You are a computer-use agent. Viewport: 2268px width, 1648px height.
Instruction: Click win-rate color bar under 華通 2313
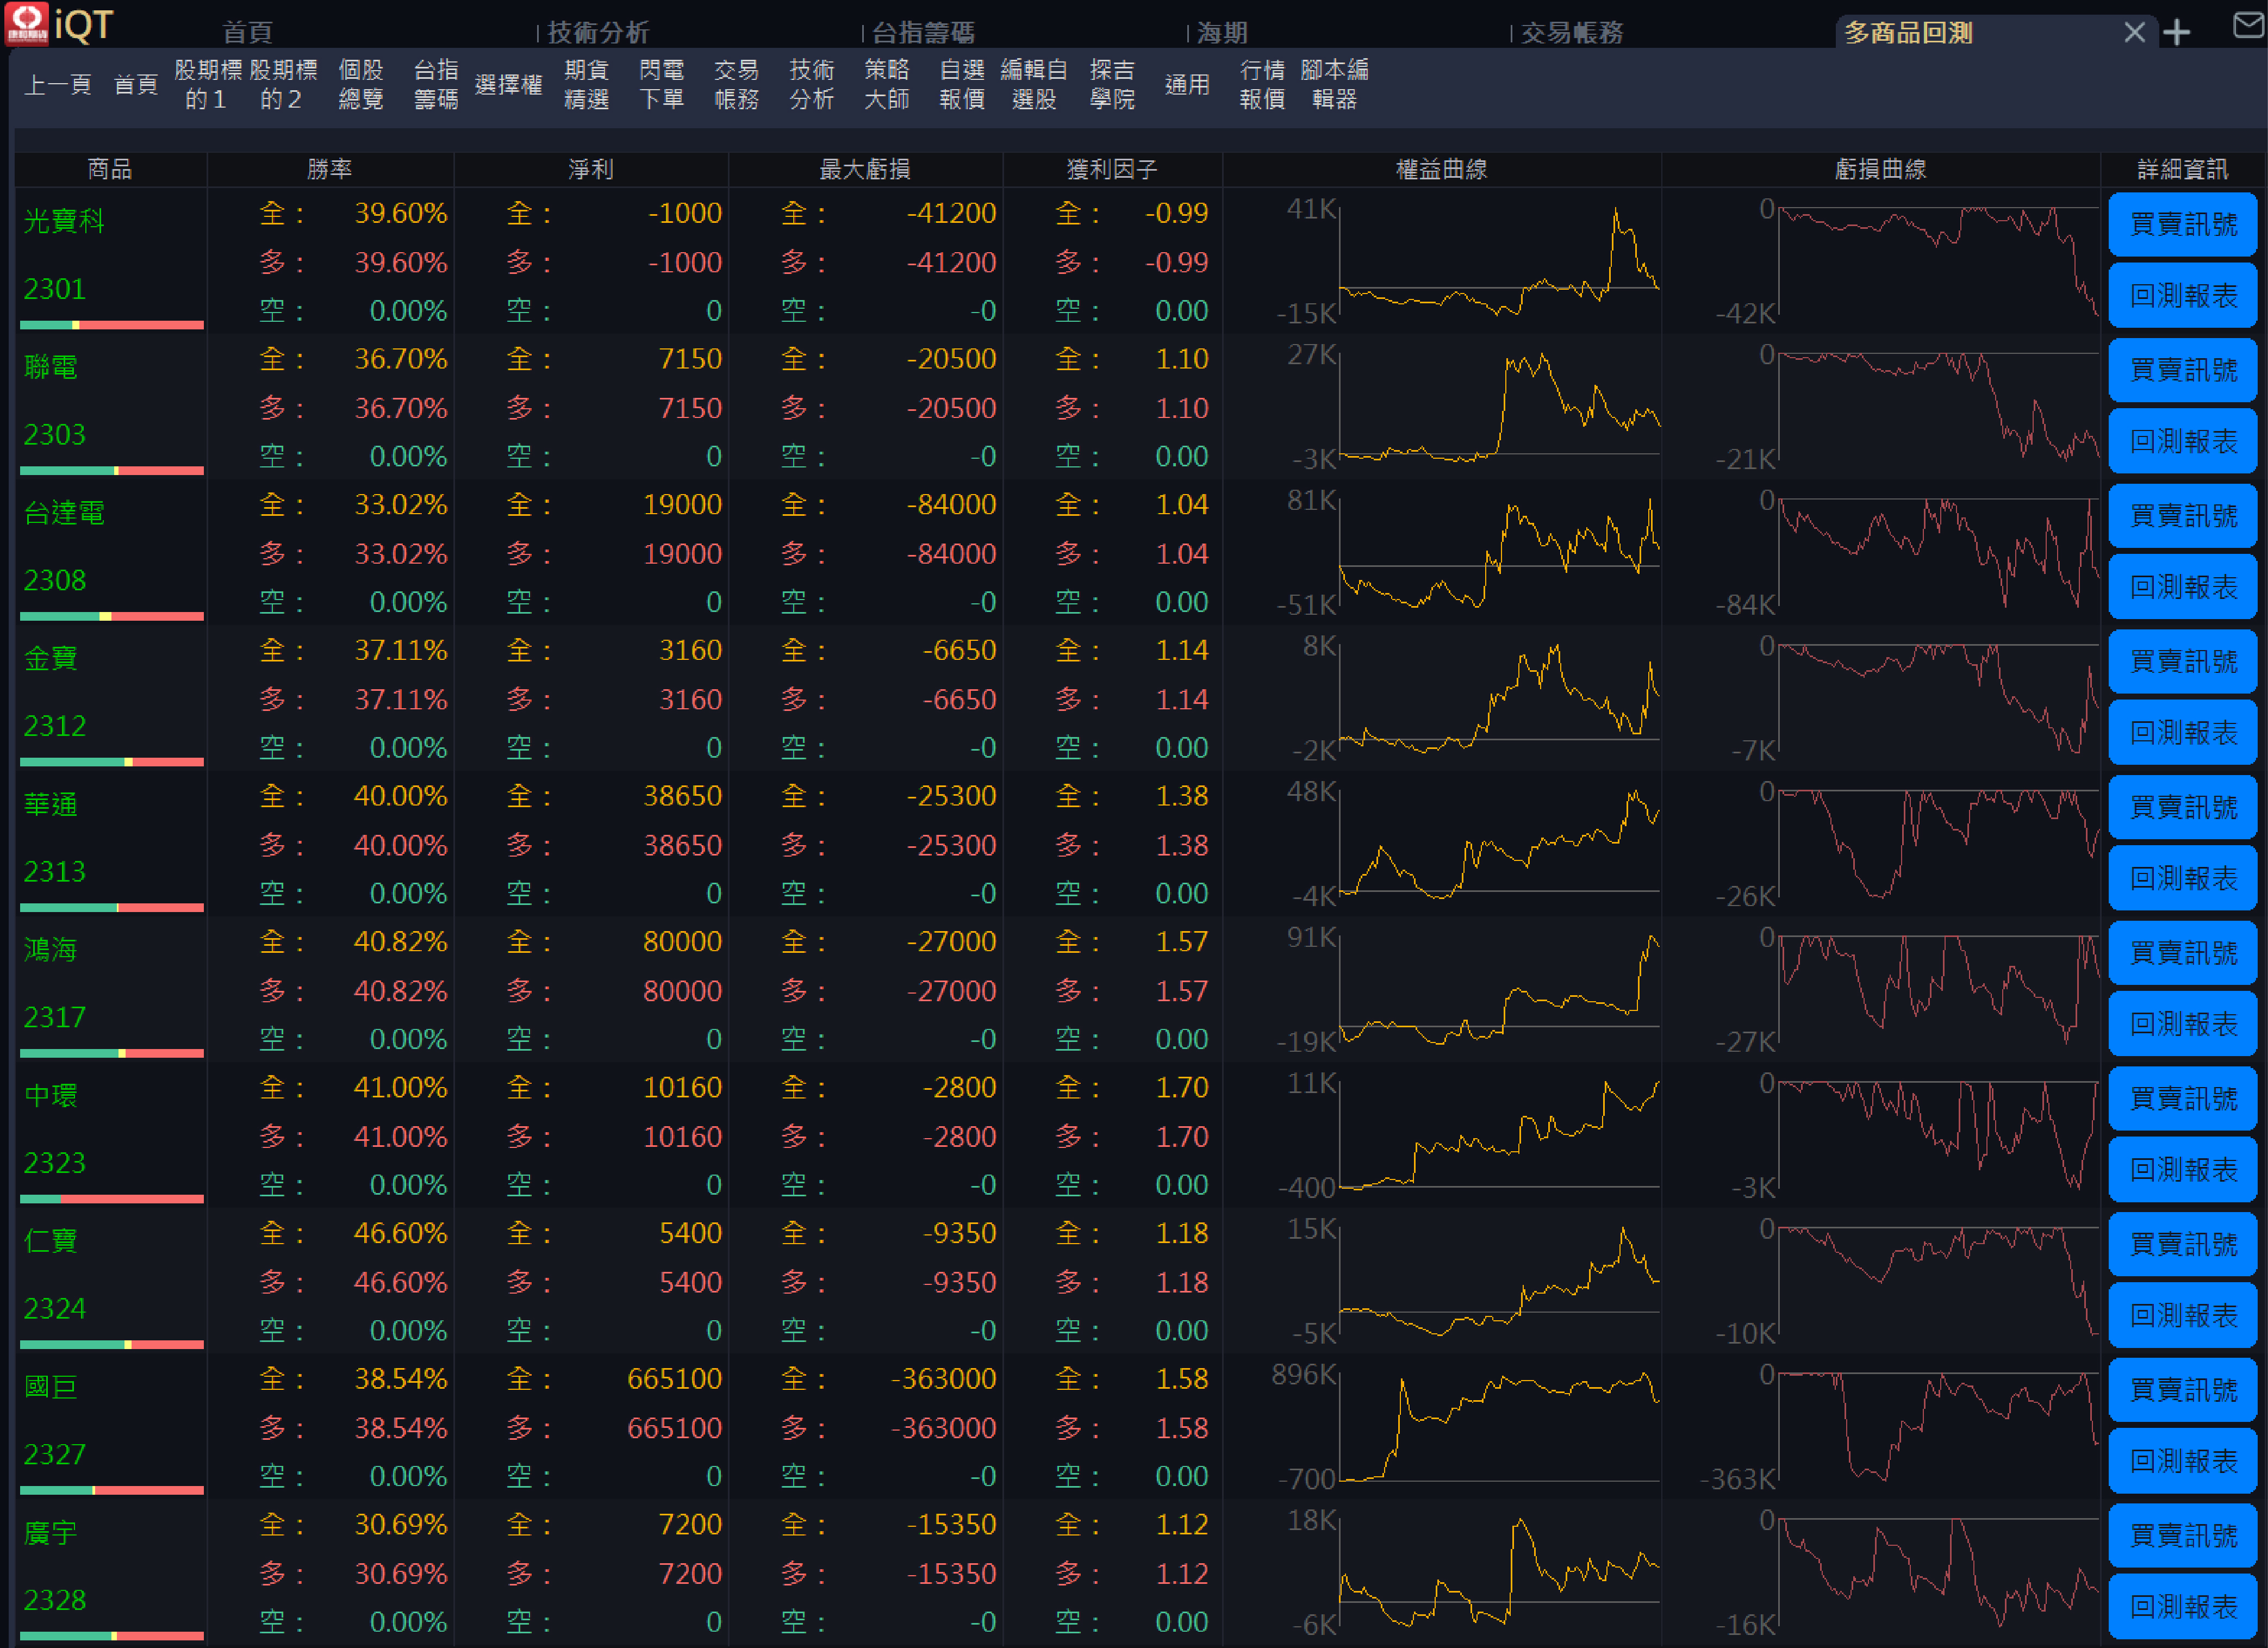pyautogui.click(x=112, y=908)
